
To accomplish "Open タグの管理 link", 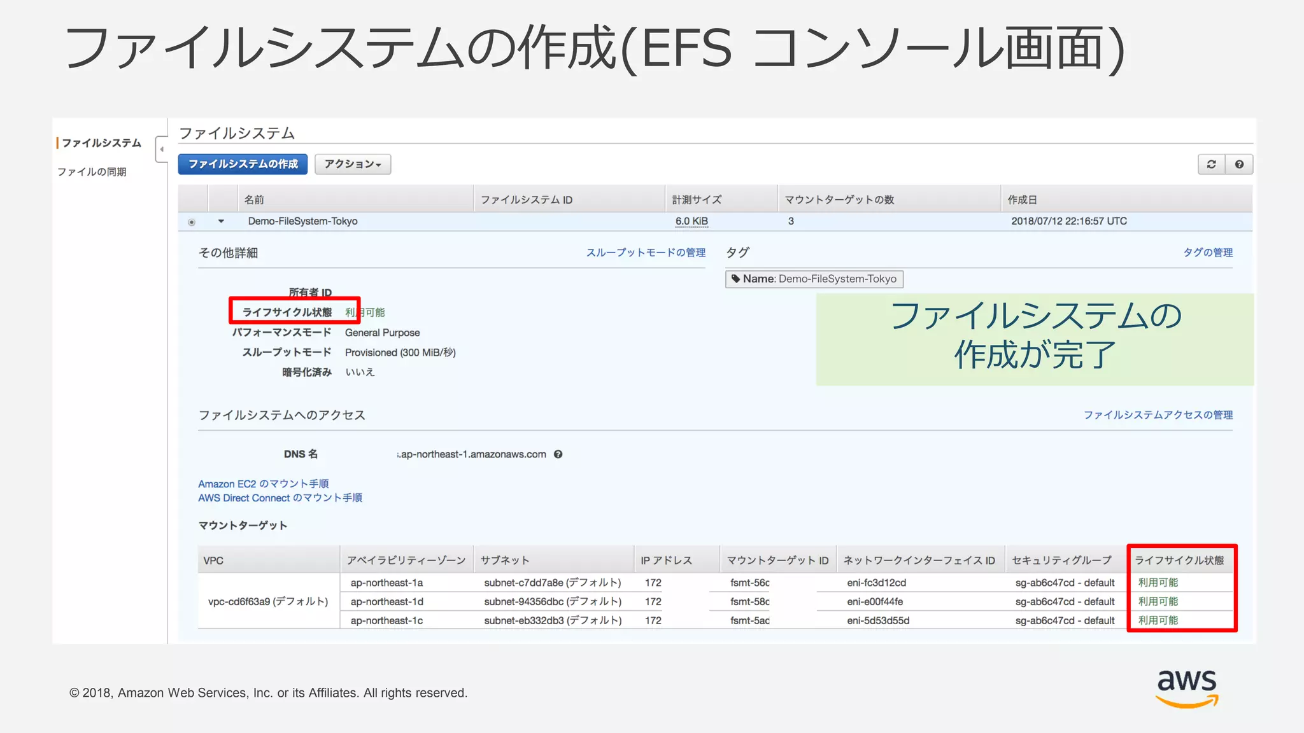I will pos(1208,253).
